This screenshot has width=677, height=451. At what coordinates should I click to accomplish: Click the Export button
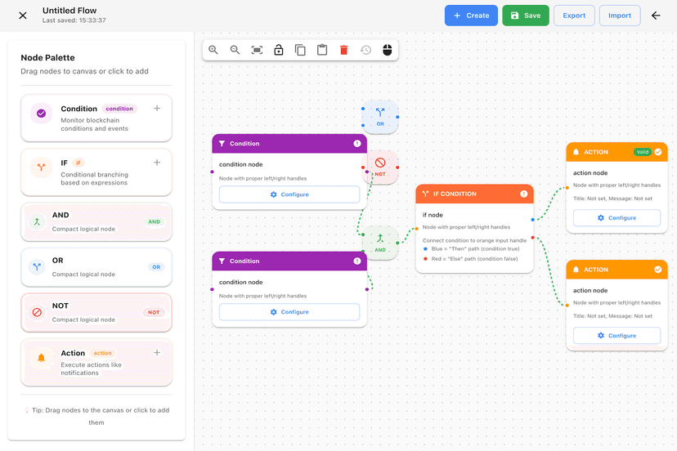point(574,16)
